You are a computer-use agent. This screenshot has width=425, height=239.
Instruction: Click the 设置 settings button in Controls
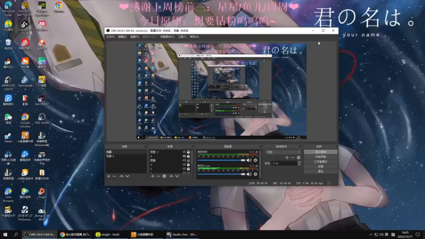(x=321, y=166)
